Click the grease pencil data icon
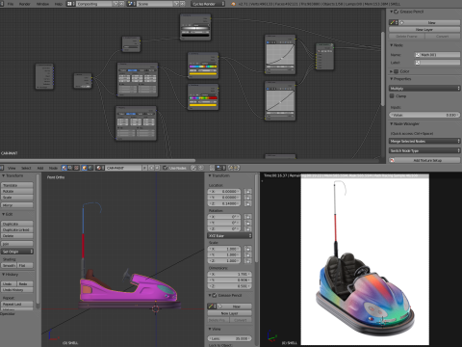 coord(394,22)
